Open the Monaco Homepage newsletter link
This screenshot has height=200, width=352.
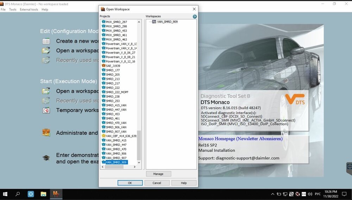240,139
